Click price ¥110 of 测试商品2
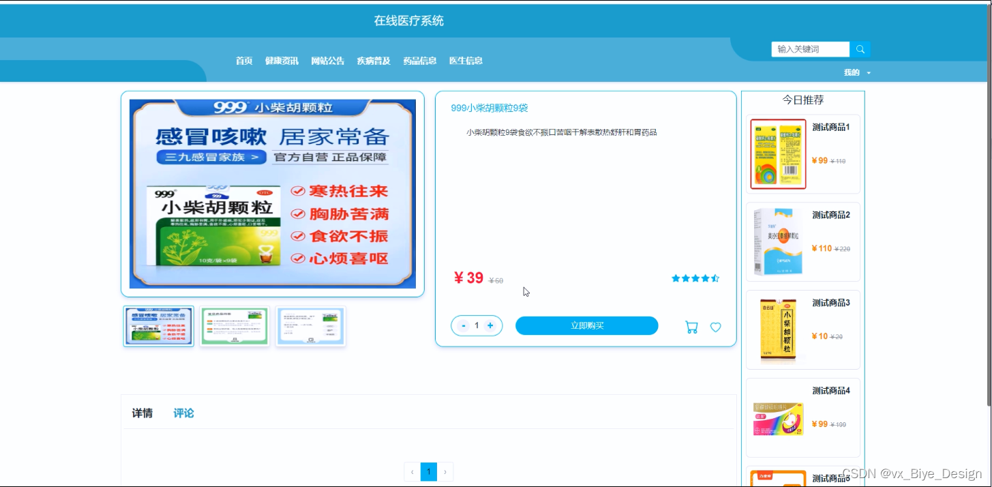This screenshot has height=487, width=992. [822, 248]
